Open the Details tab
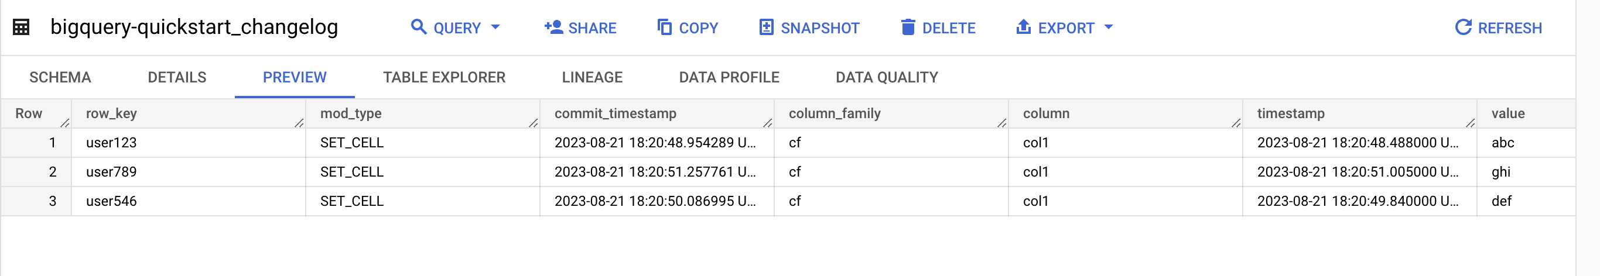The image size is (1600, 276). coord(177,78)
